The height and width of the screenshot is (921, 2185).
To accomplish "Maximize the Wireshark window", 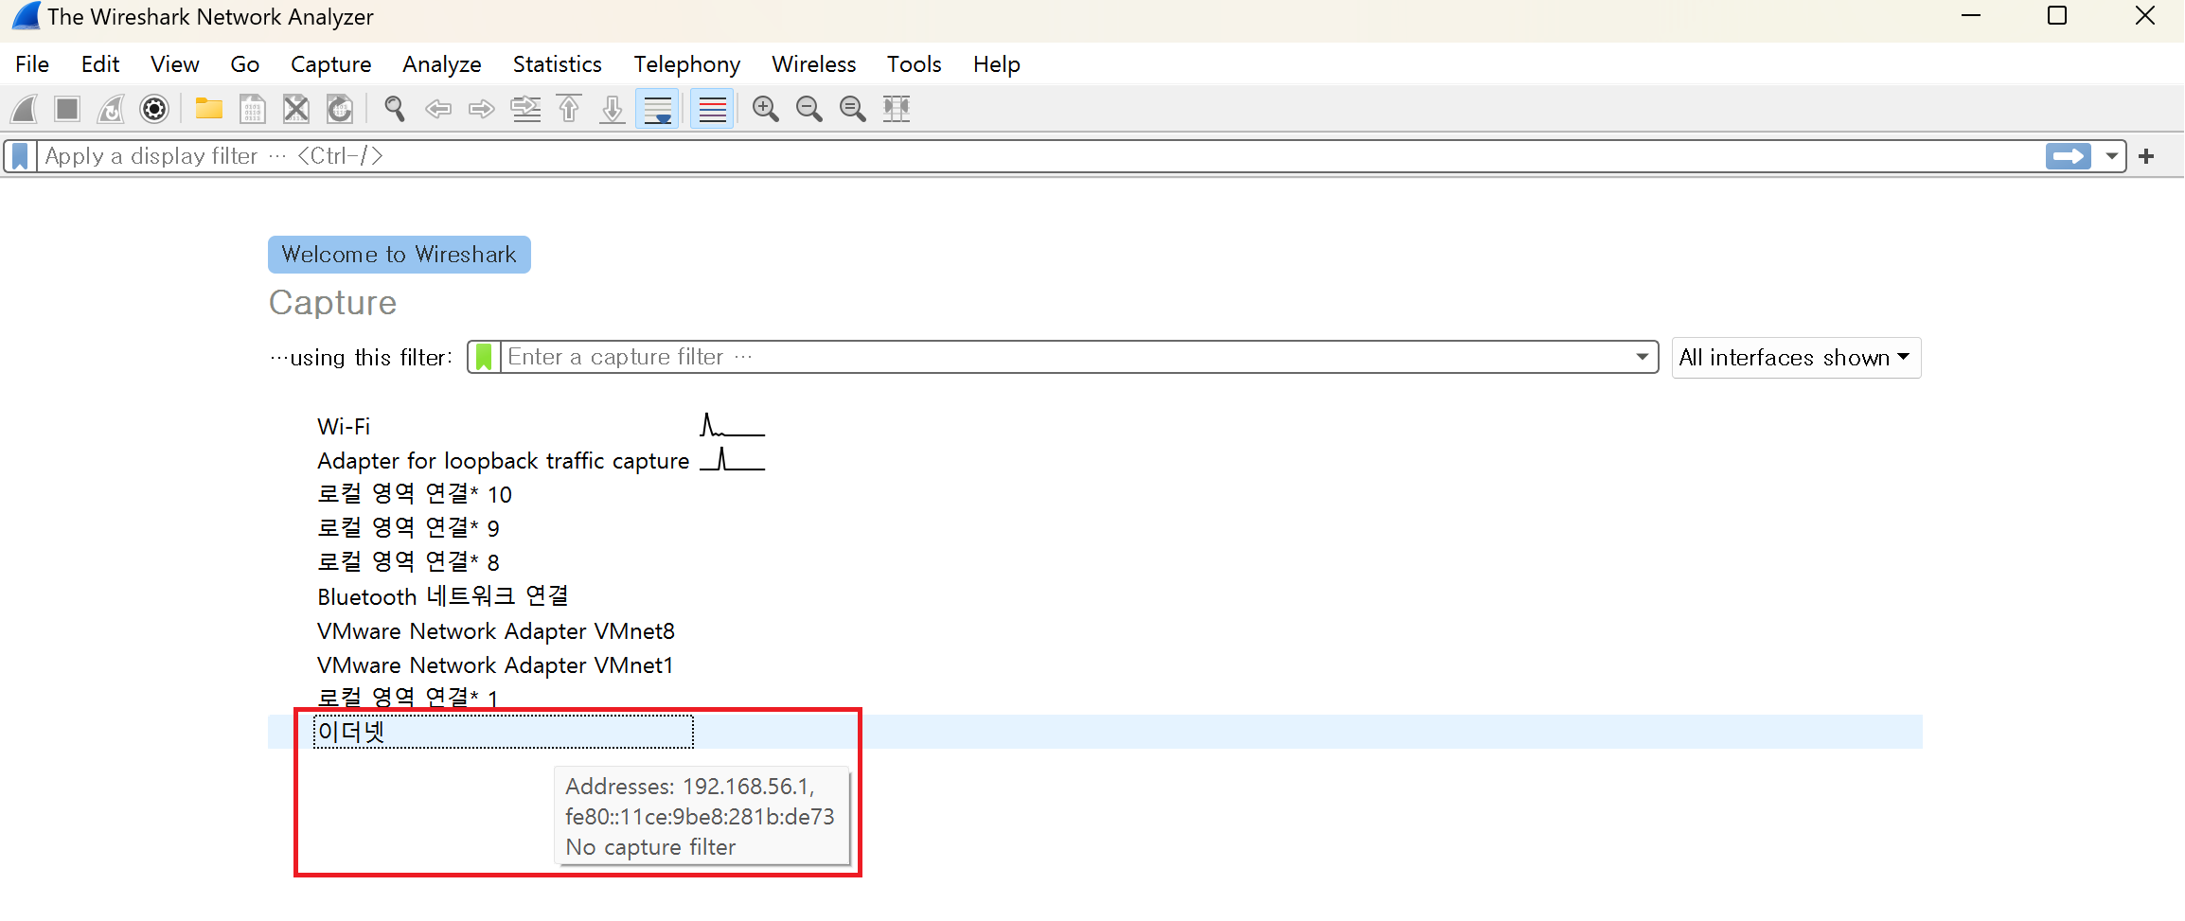I will (x=2057, y=16).
